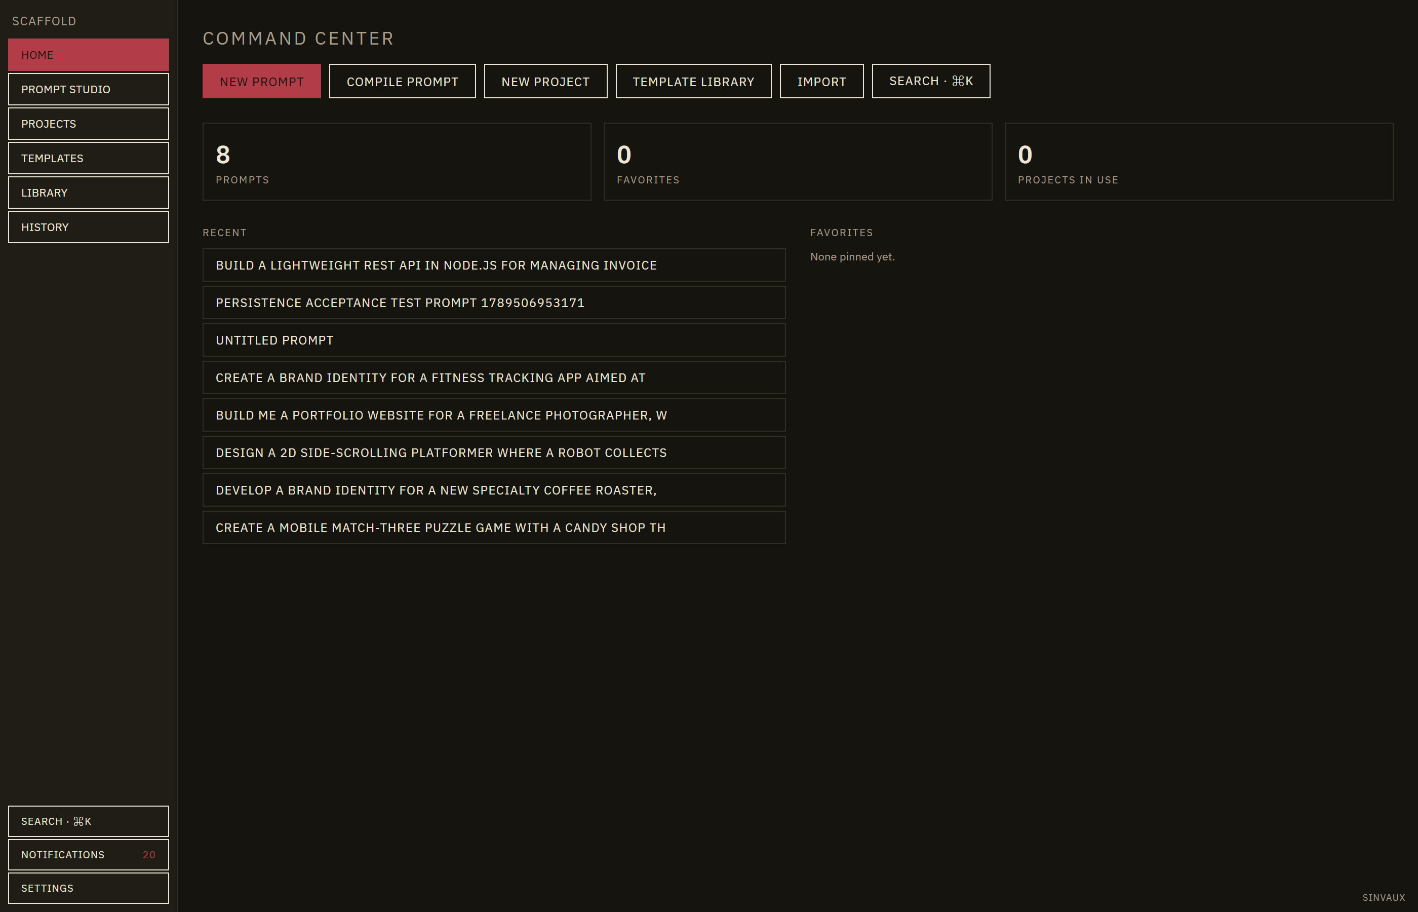Open recent prompt about Node.js REST API
Image resolution: width=1418 pixels, height=912 pixels.
point(494,265)
